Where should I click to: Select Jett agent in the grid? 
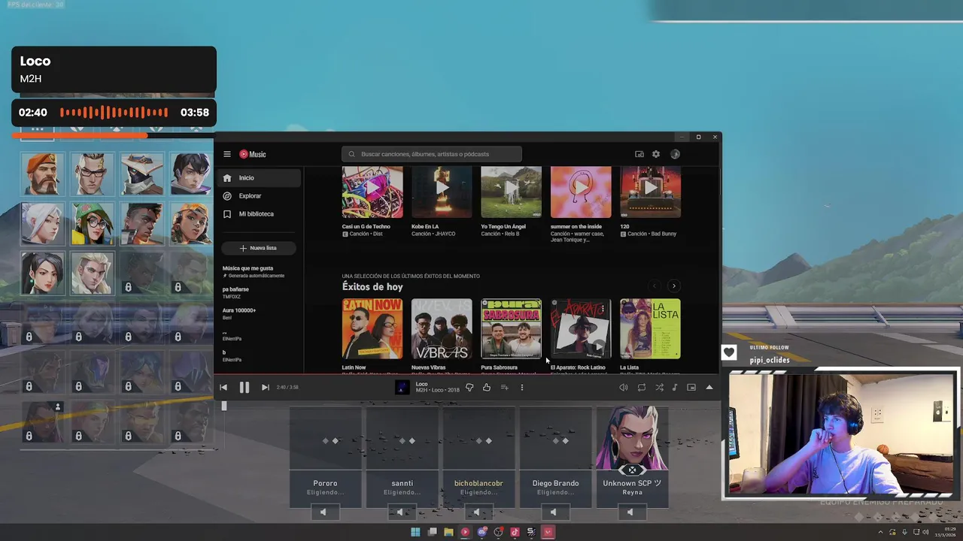tap(43, 223)
